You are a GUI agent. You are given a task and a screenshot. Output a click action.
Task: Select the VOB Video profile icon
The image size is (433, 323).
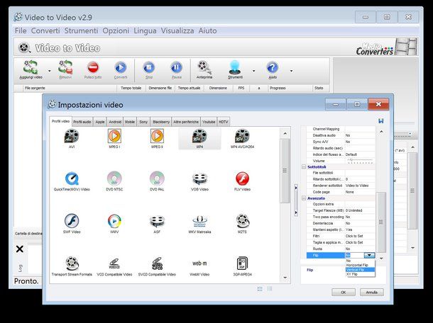point(199,178)
